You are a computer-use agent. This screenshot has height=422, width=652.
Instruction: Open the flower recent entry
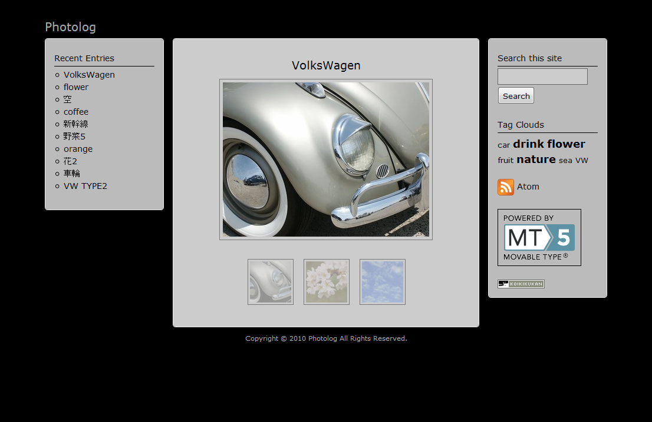75,87
